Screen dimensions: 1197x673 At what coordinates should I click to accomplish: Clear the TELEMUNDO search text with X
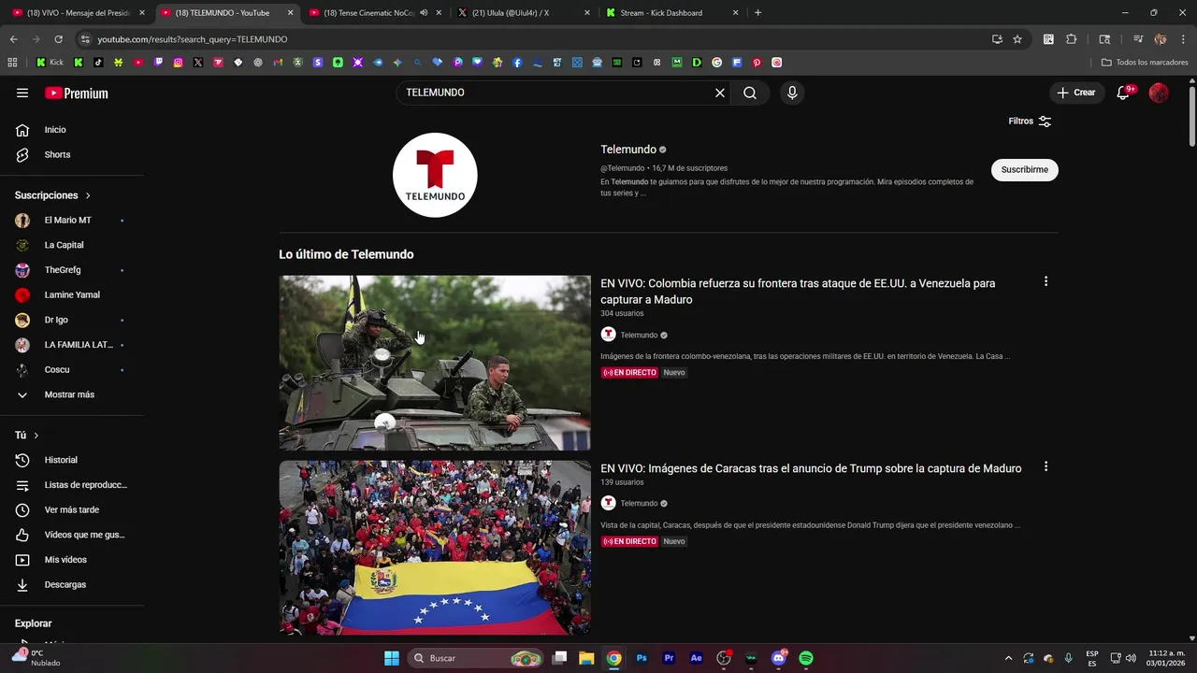click(x=720, y=93)
